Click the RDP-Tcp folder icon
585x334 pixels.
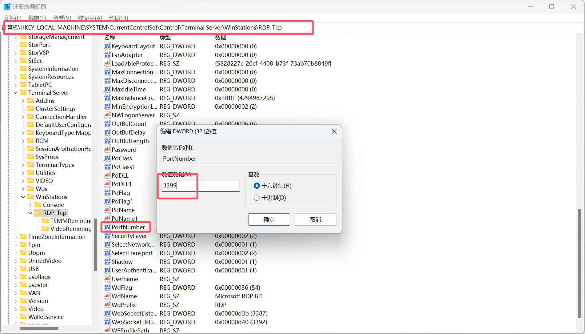click(38, 213)
